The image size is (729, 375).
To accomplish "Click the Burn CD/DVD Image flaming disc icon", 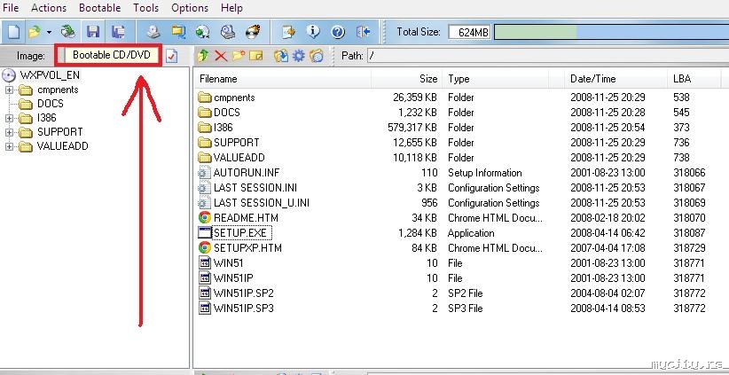I will [x=253, y=32].
